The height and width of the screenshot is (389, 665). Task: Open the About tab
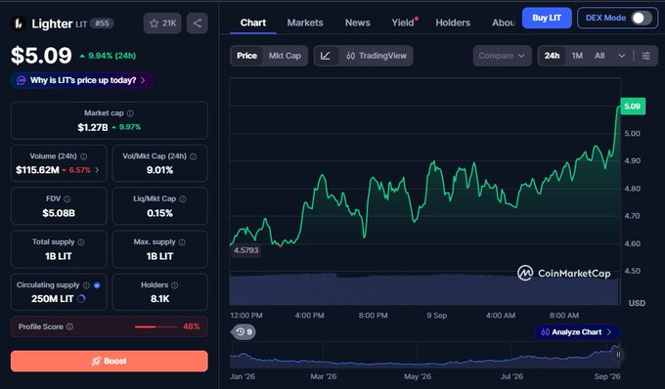tap(504, 22)
